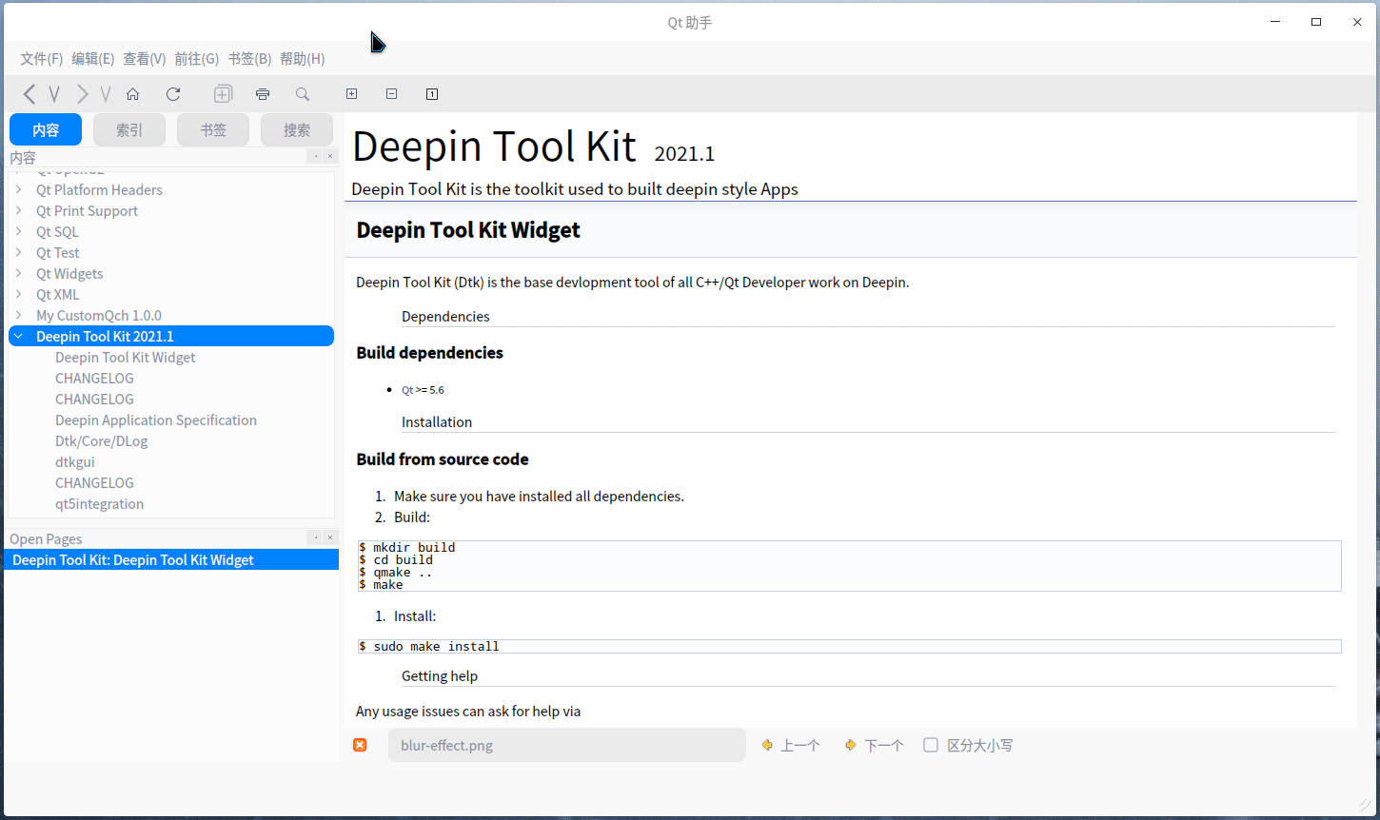The image size is (1380, 820).
Task: Switch to the 搜索 tab
Action: point(297,130)
